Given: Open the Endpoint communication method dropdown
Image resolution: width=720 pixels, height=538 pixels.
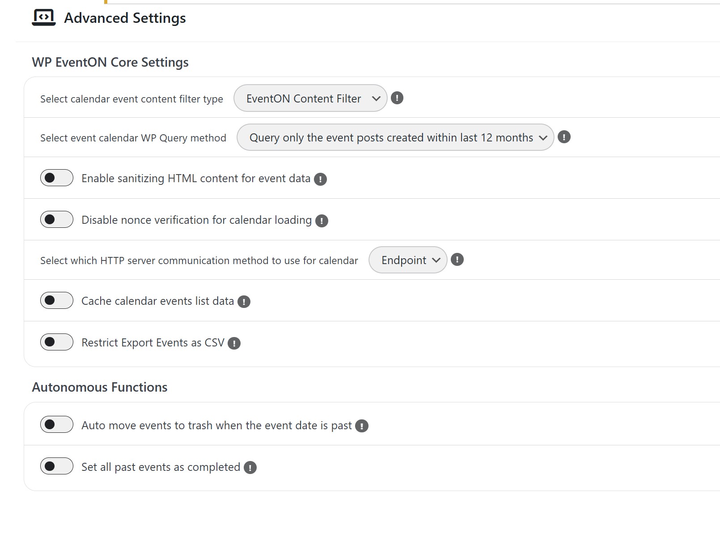Looking at the screenshot, I should [407, 260].
